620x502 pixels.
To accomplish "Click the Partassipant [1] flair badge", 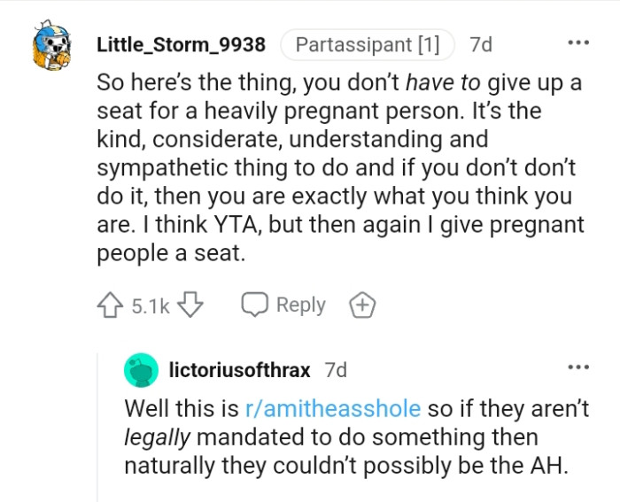I will point(367,43).
